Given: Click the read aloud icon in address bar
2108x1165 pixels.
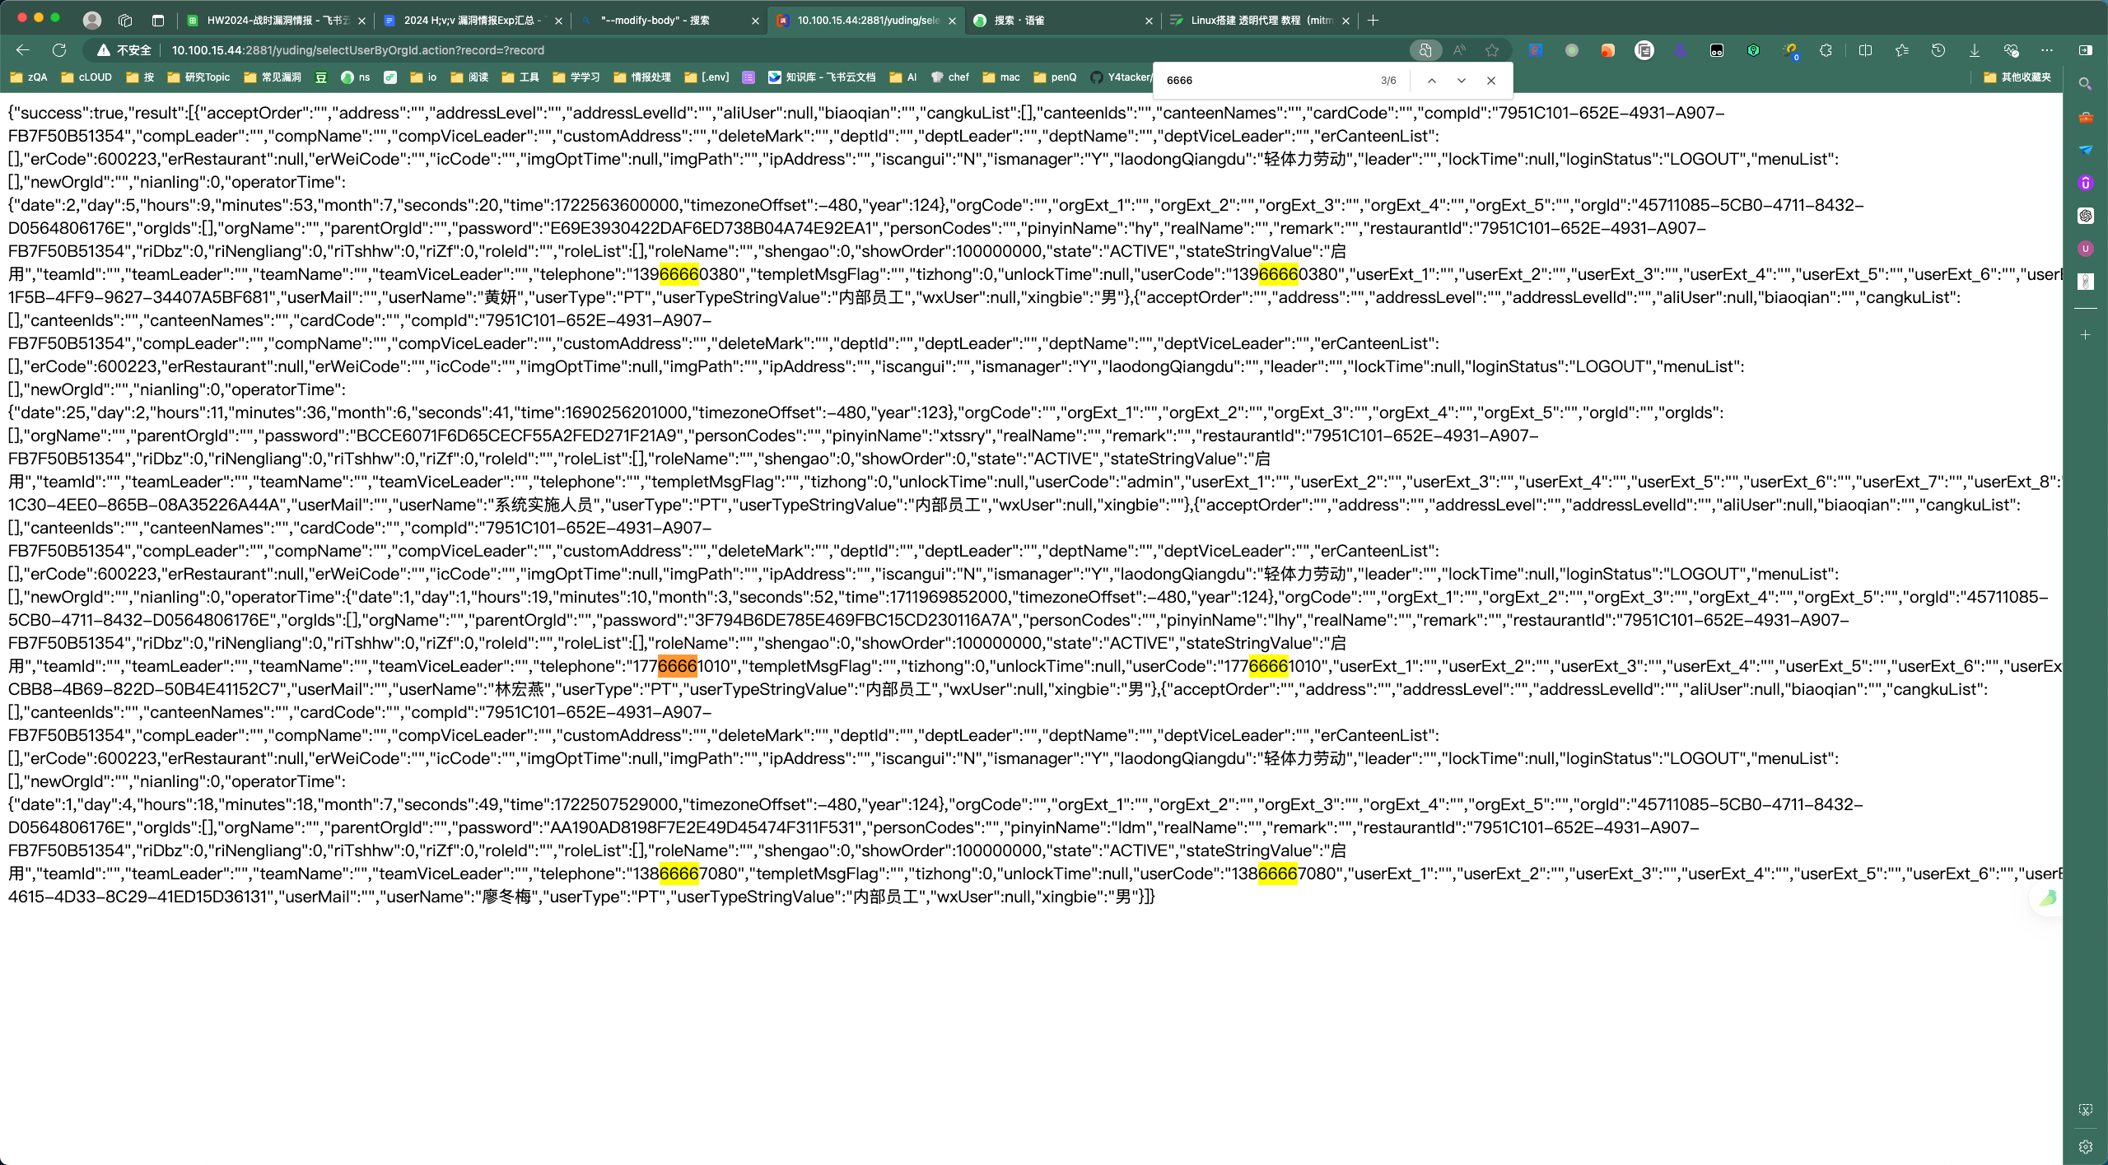Looking at the screenshot, I should (1459, 50).
